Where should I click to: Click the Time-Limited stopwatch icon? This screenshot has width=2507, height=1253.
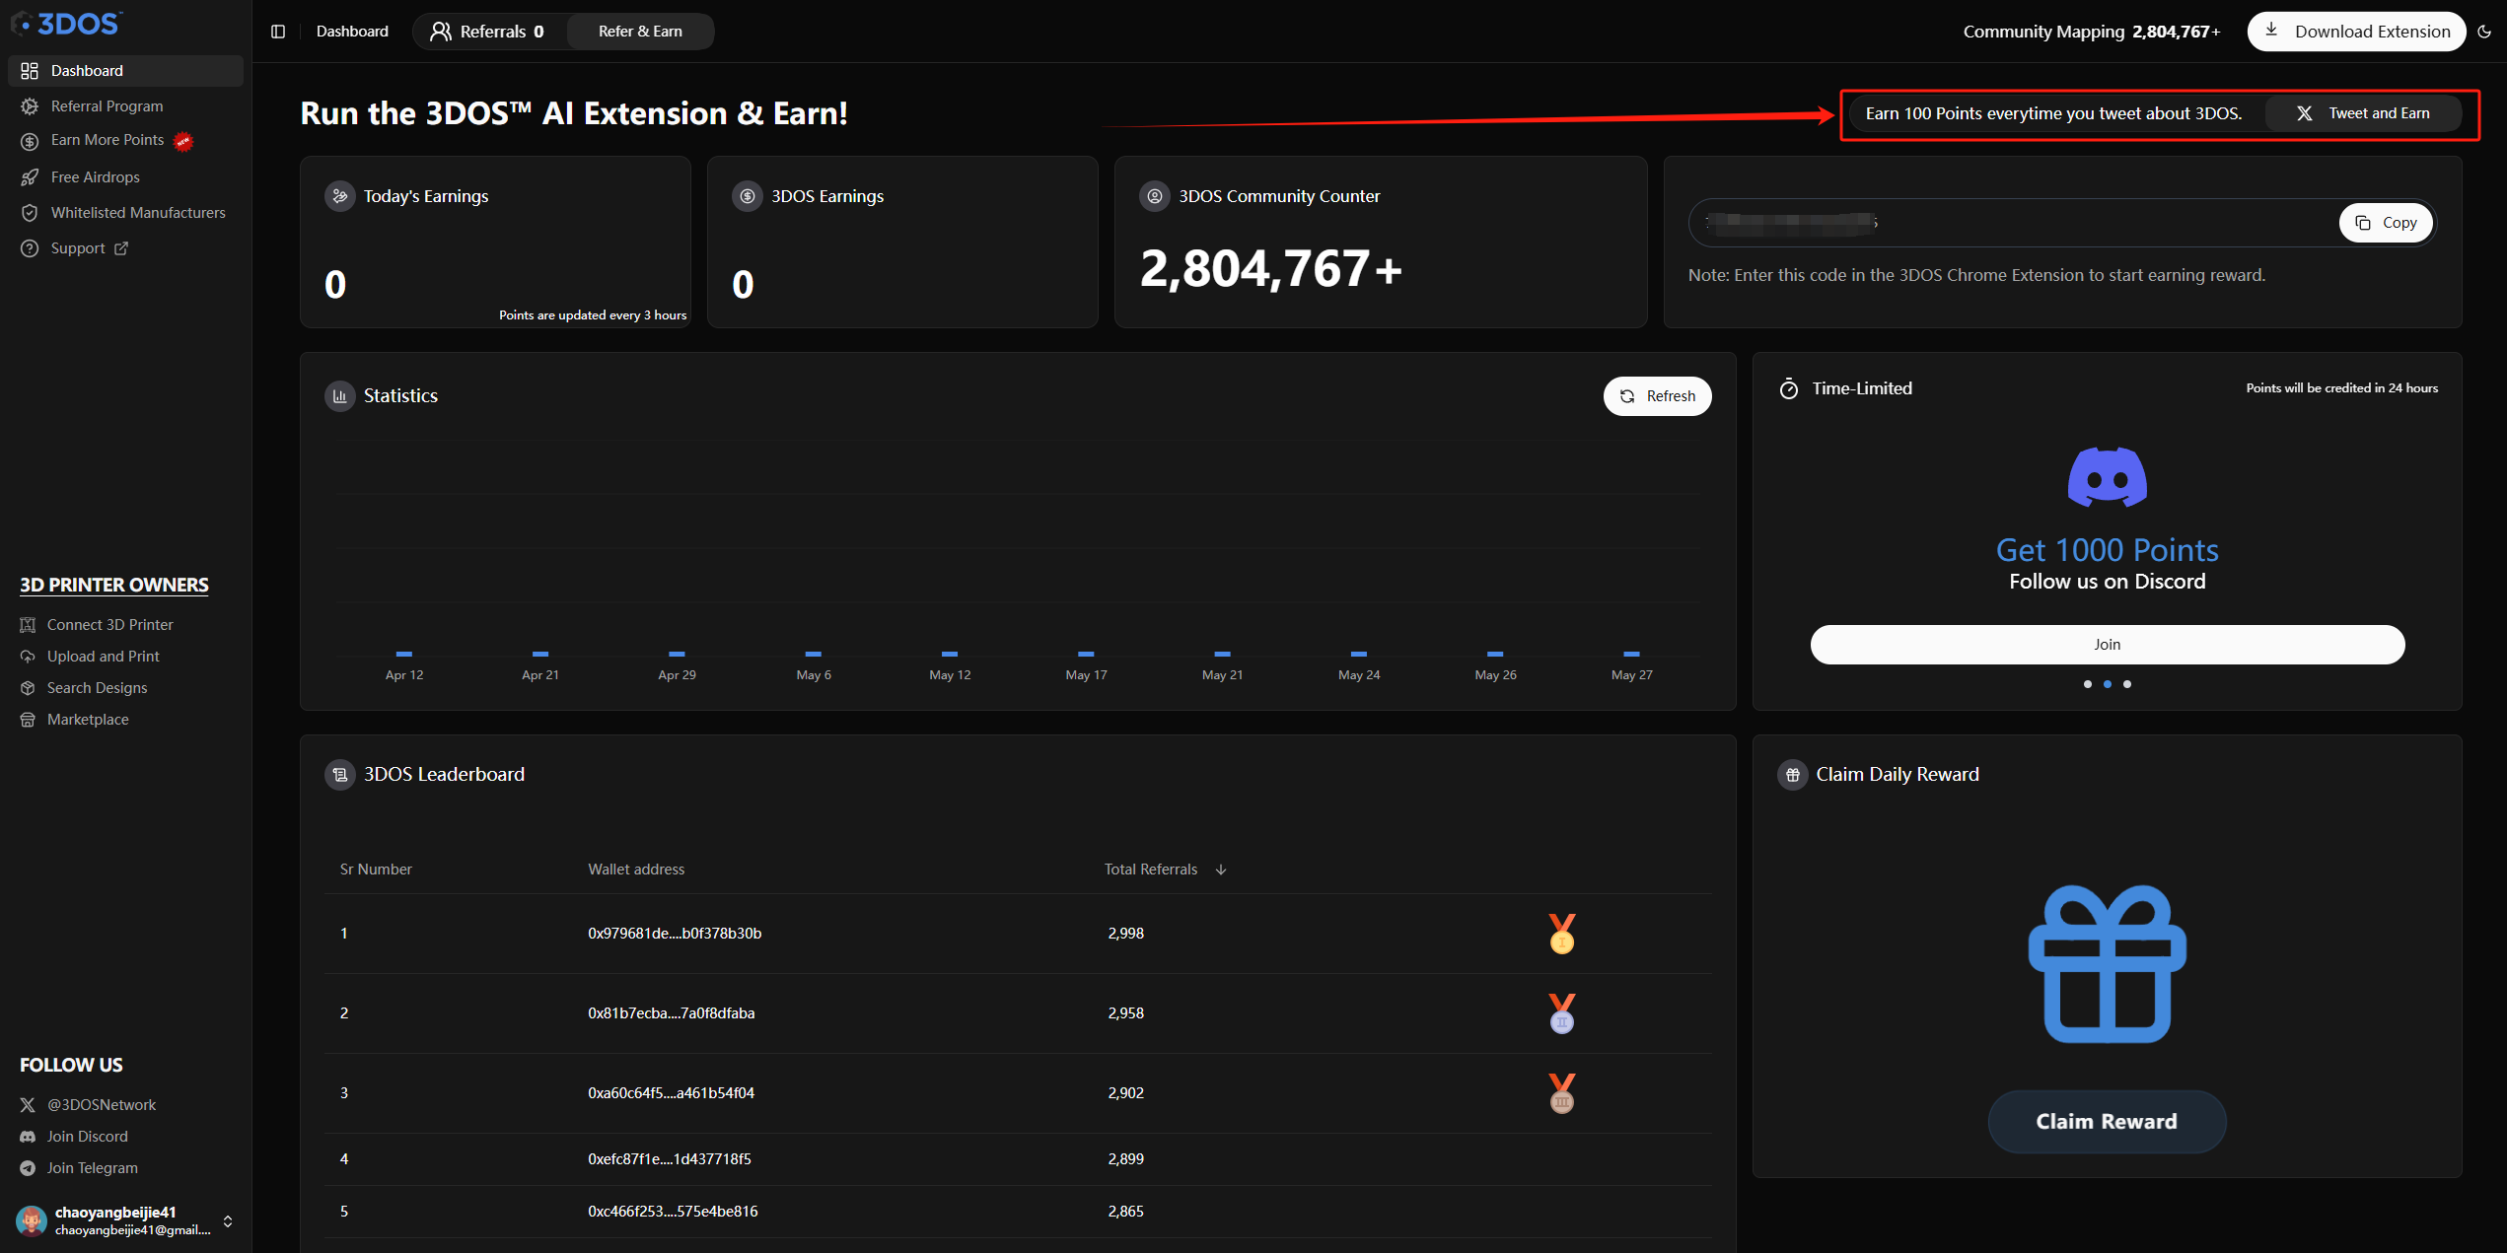pos(1789,389)
